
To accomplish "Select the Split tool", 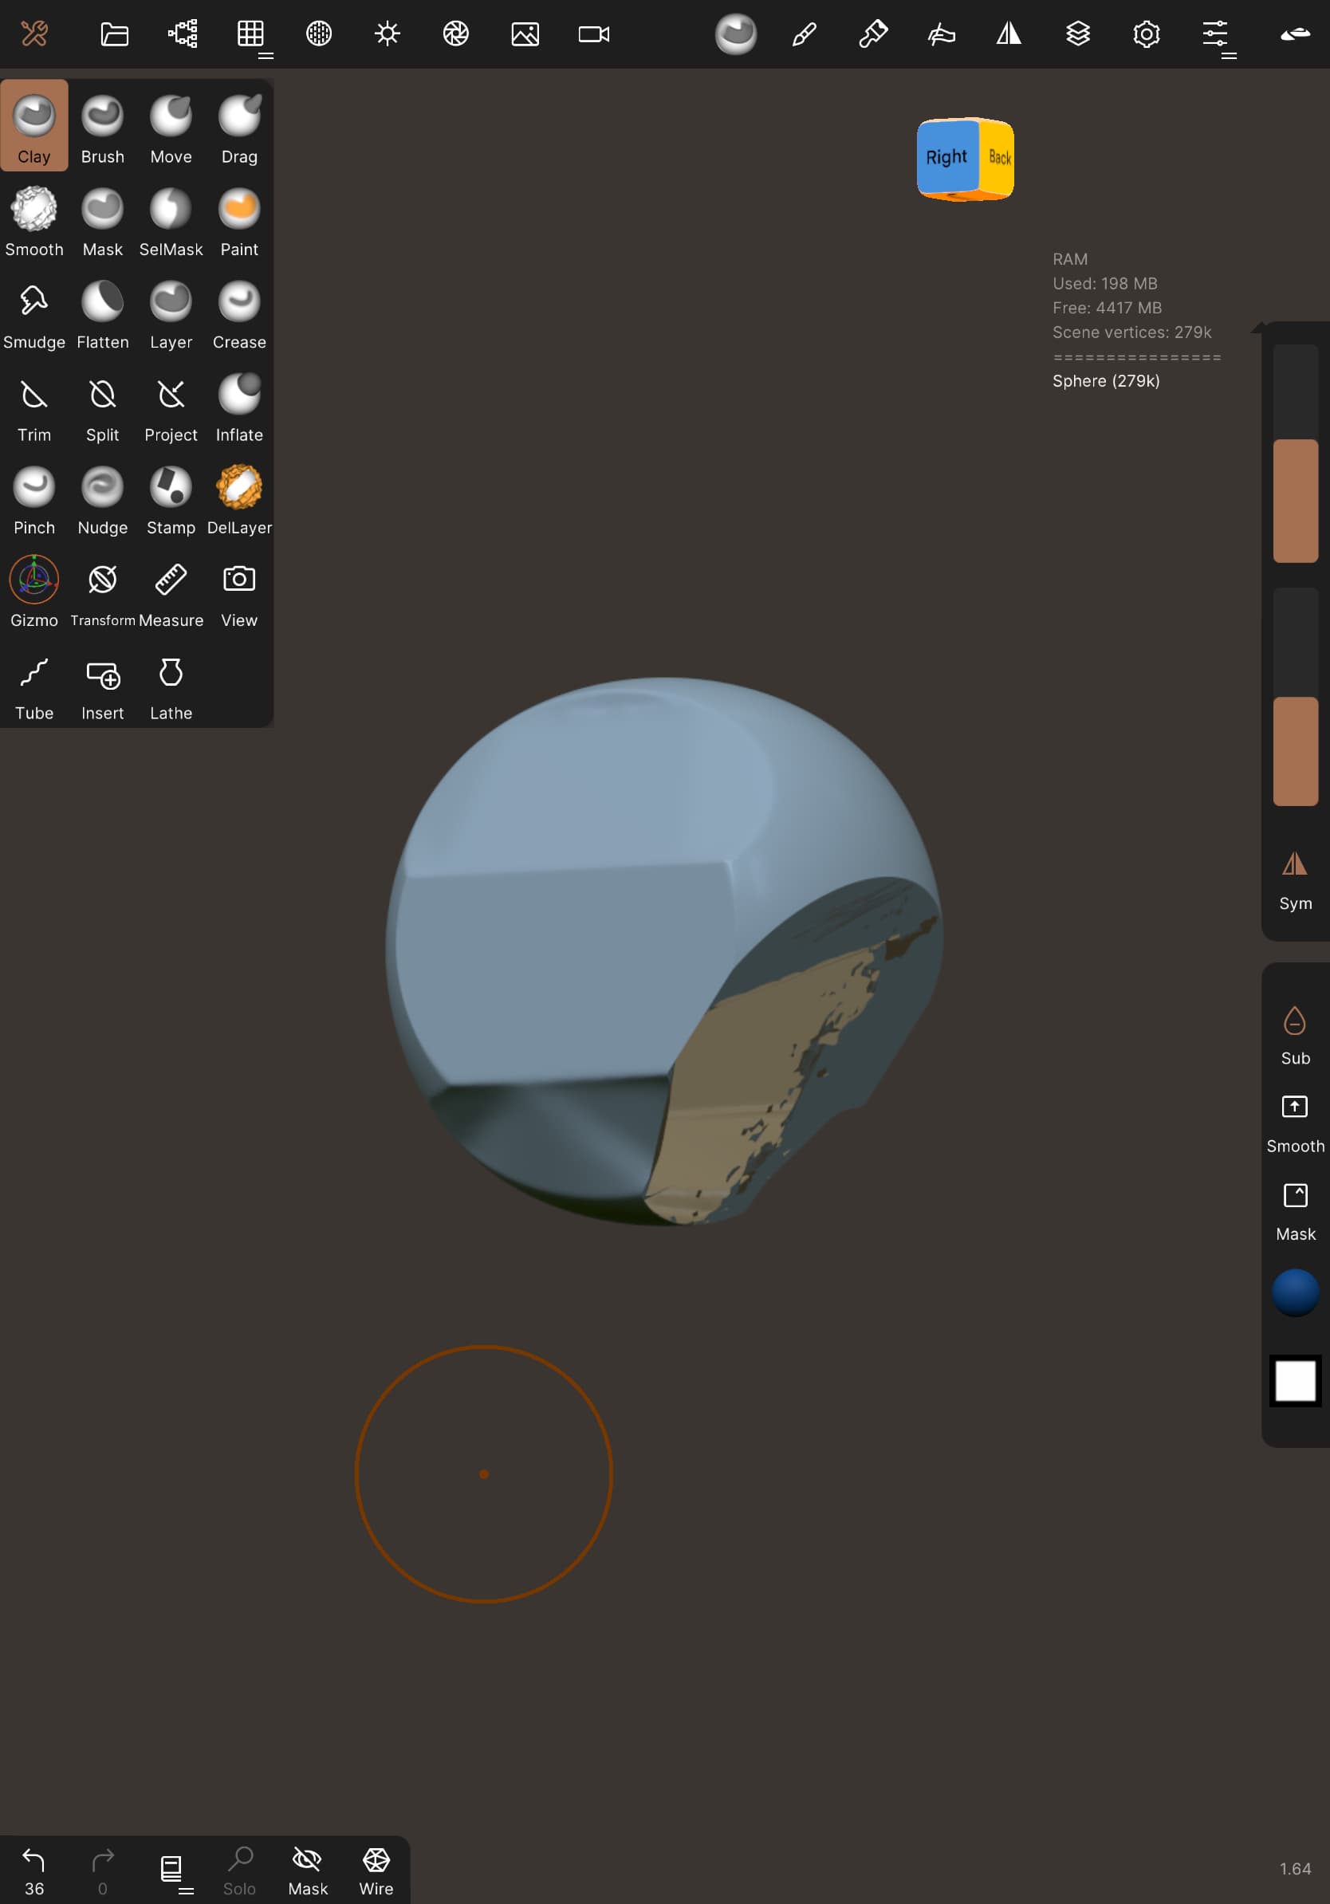I will [103, 405].
